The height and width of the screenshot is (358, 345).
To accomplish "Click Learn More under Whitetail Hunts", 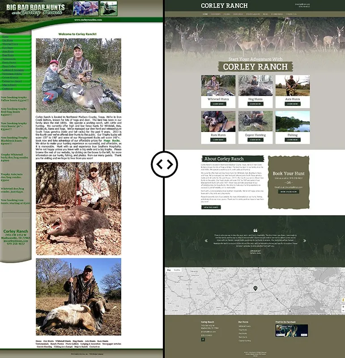I will click(218, 104).
